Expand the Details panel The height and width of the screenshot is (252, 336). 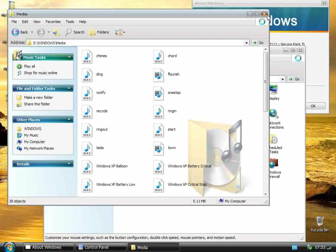(x=69, y=164)
